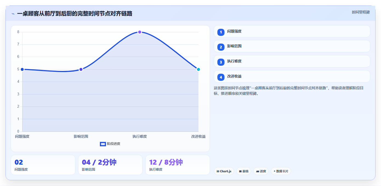Click the teal data point at 改进收益
Screen dimensions: 381x186
(198, 69)
